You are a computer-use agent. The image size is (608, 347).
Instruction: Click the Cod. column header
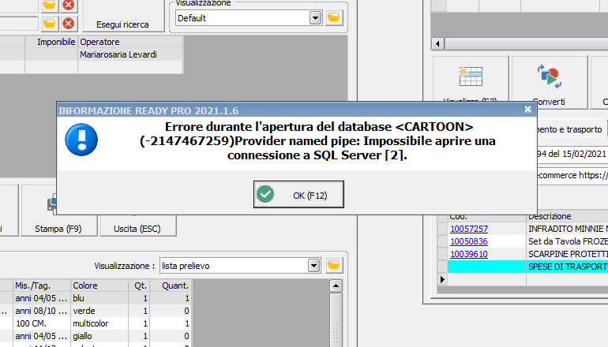tap(486, 217)
